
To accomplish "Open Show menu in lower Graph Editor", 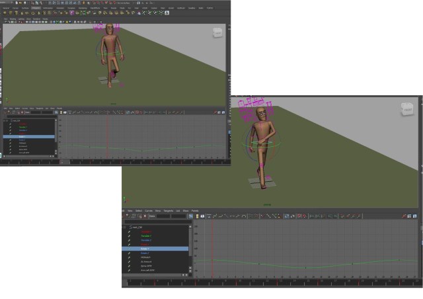I will tap(186, 210).
